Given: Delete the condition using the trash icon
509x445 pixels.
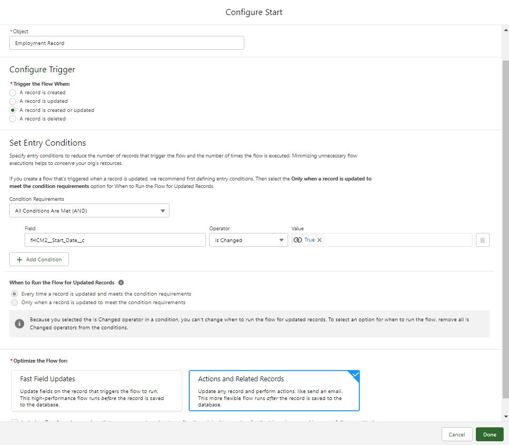Looking at the screenshot, I should (482, 240).
